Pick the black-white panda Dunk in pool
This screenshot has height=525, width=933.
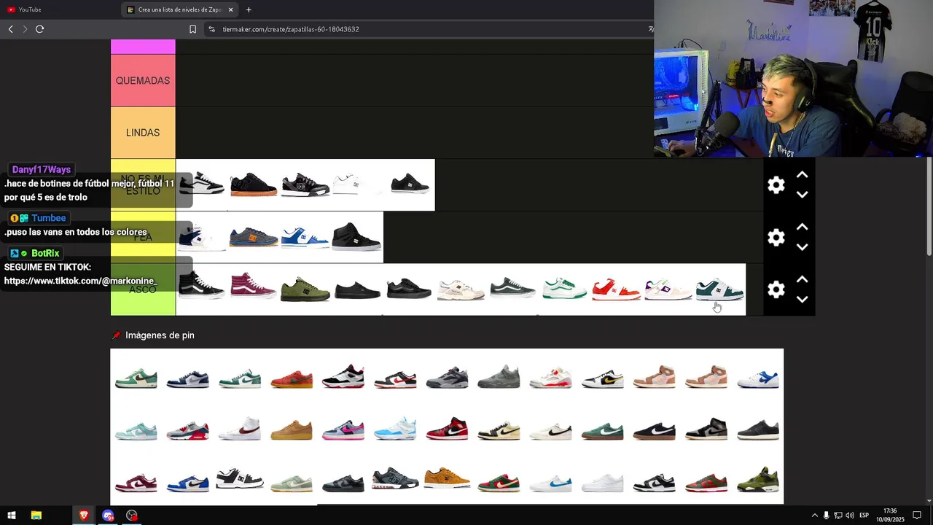point(654,483)
